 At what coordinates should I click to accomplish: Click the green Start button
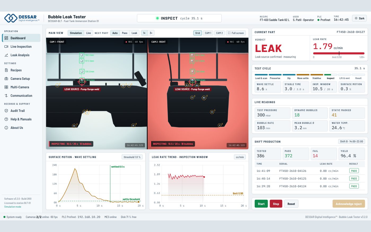click(261, 204)
